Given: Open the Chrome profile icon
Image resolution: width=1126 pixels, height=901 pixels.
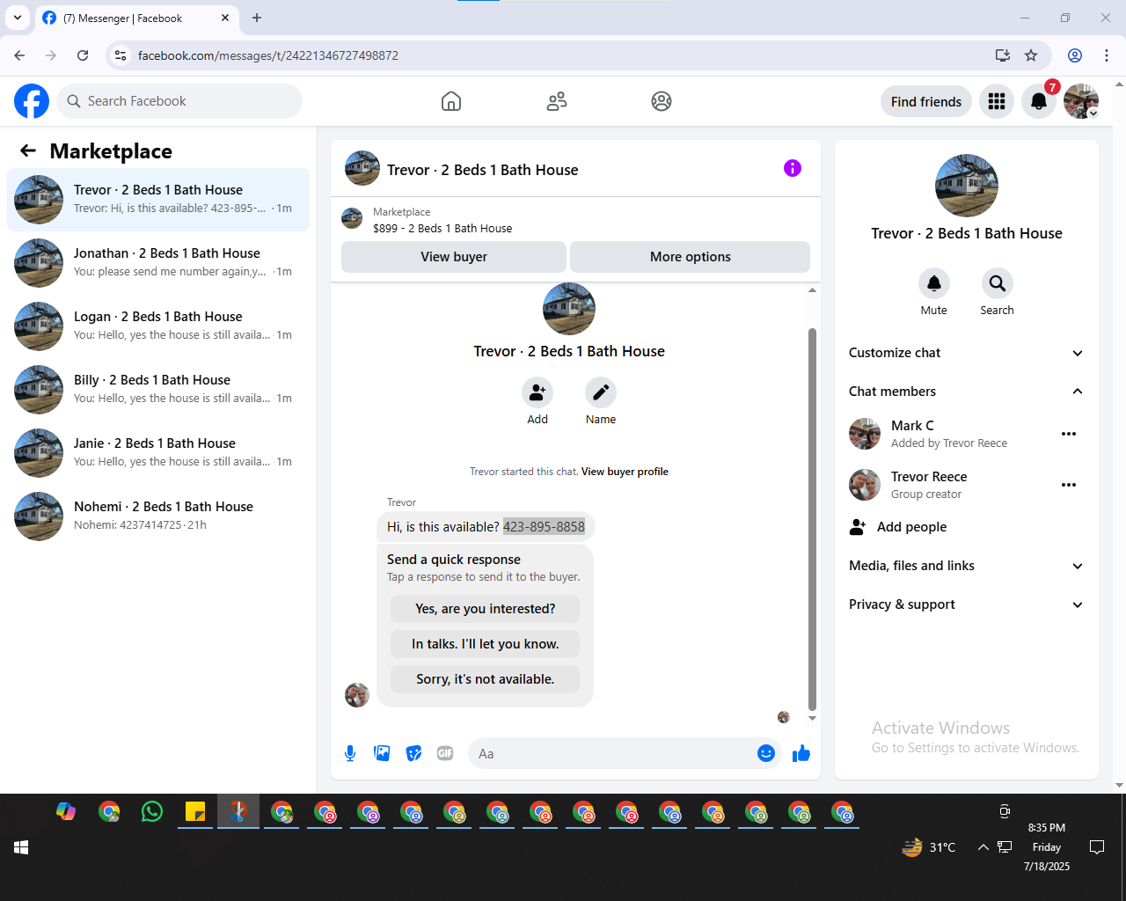Looking at the screenshot, I should [x=1075, y=55].
